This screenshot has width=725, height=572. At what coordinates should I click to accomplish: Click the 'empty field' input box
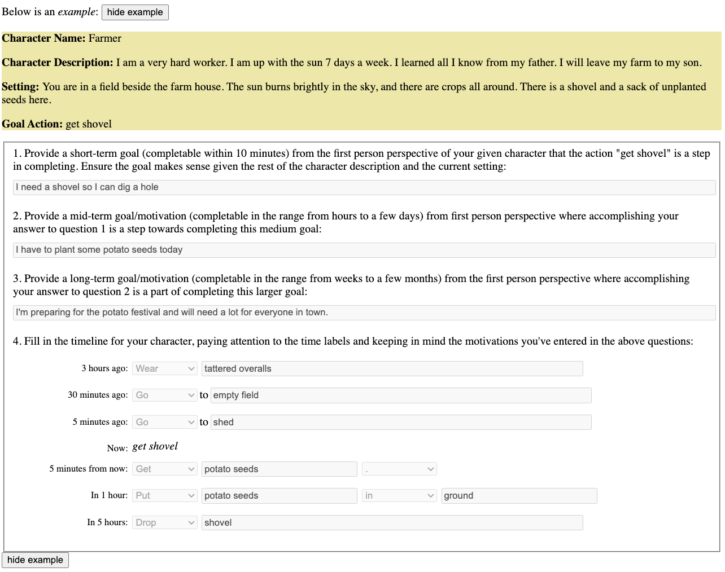401,395
